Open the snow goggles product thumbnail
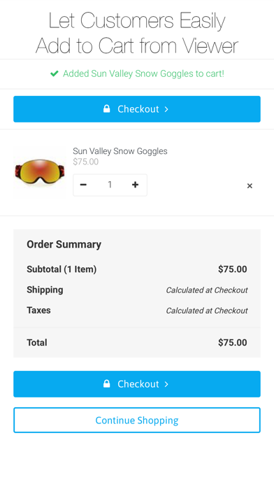The width and height of the screenshot is (274, 487). 40,172
